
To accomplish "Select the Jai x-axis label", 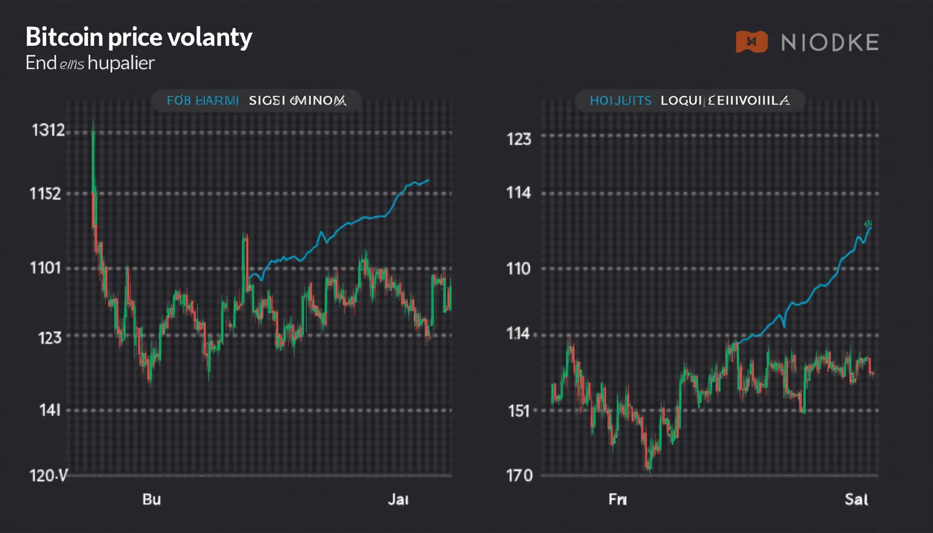I will 398,500.
